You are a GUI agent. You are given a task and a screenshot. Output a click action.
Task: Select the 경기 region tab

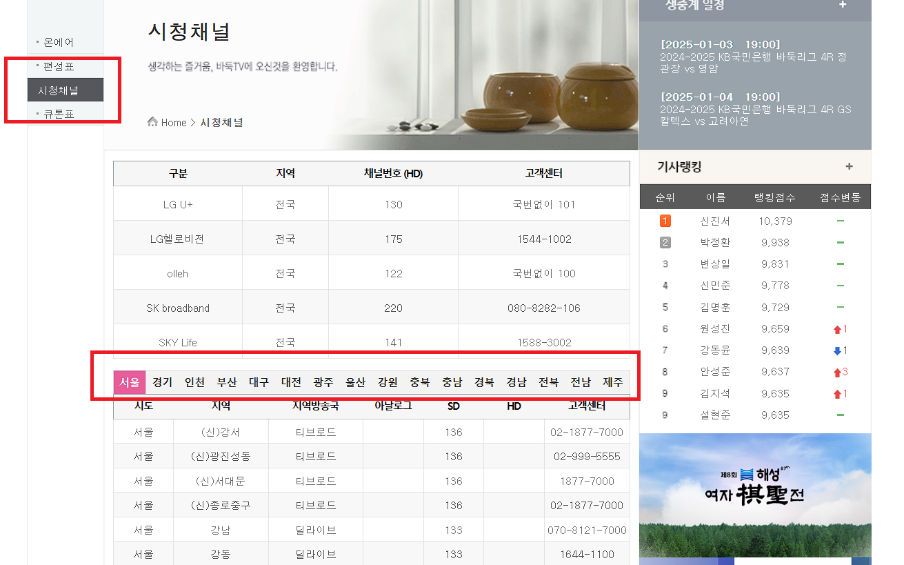pyautogui.click(x=162, y=381)
